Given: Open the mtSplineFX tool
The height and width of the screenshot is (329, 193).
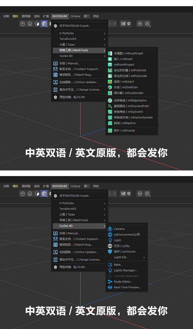Looking at the screenshot, I should point(132,112).
